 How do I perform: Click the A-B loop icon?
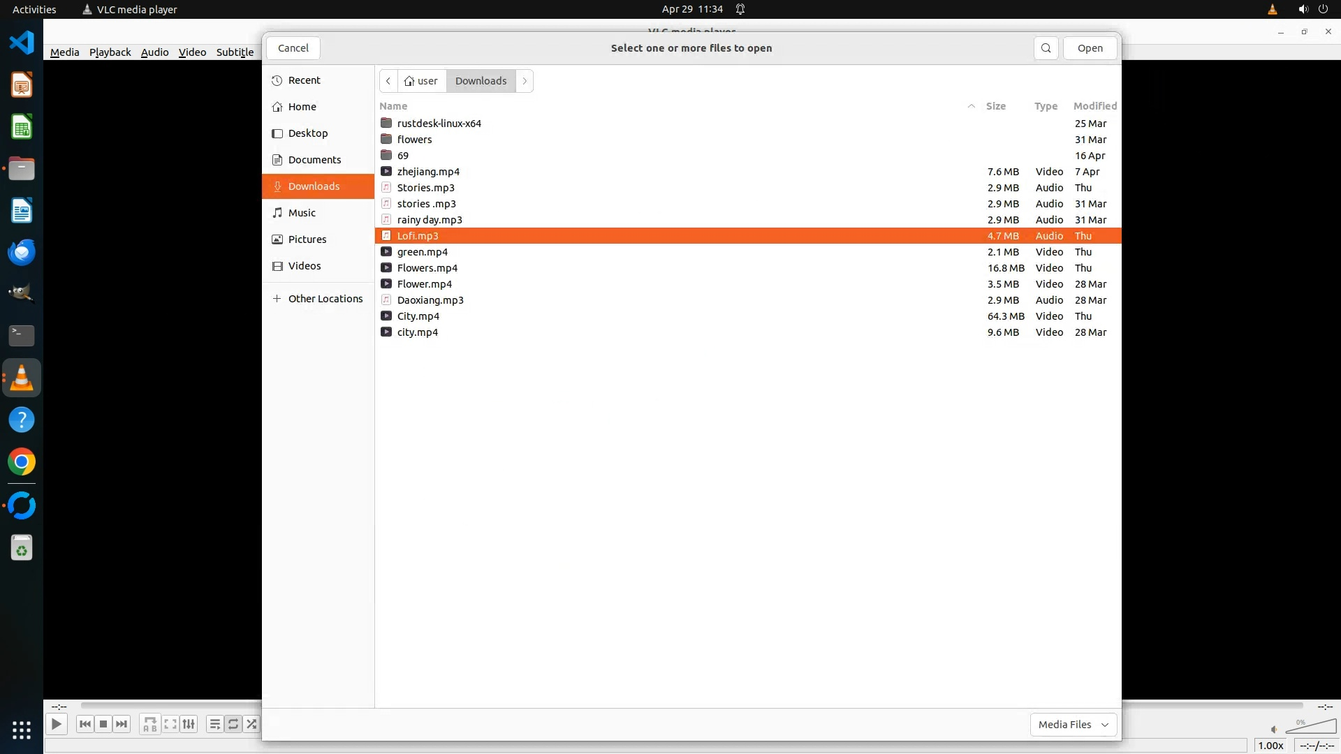[149, 724]
